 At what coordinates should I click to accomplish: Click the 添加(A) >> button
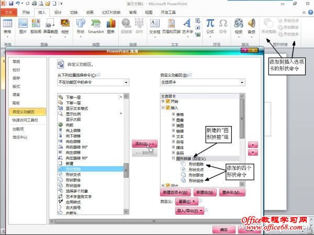click(145, 143)
